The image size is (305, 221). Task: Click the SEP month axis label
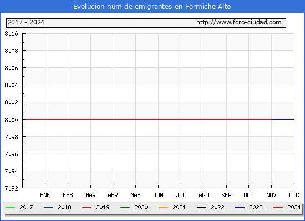click(226, 195)
